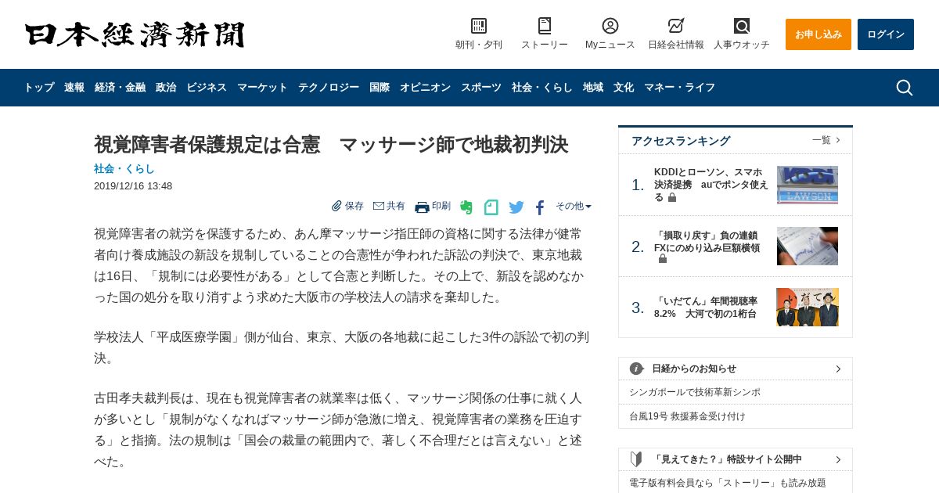Select 地域 in navigation bar
The width and height of the screenshot is (939, 493).
(593, 88)
